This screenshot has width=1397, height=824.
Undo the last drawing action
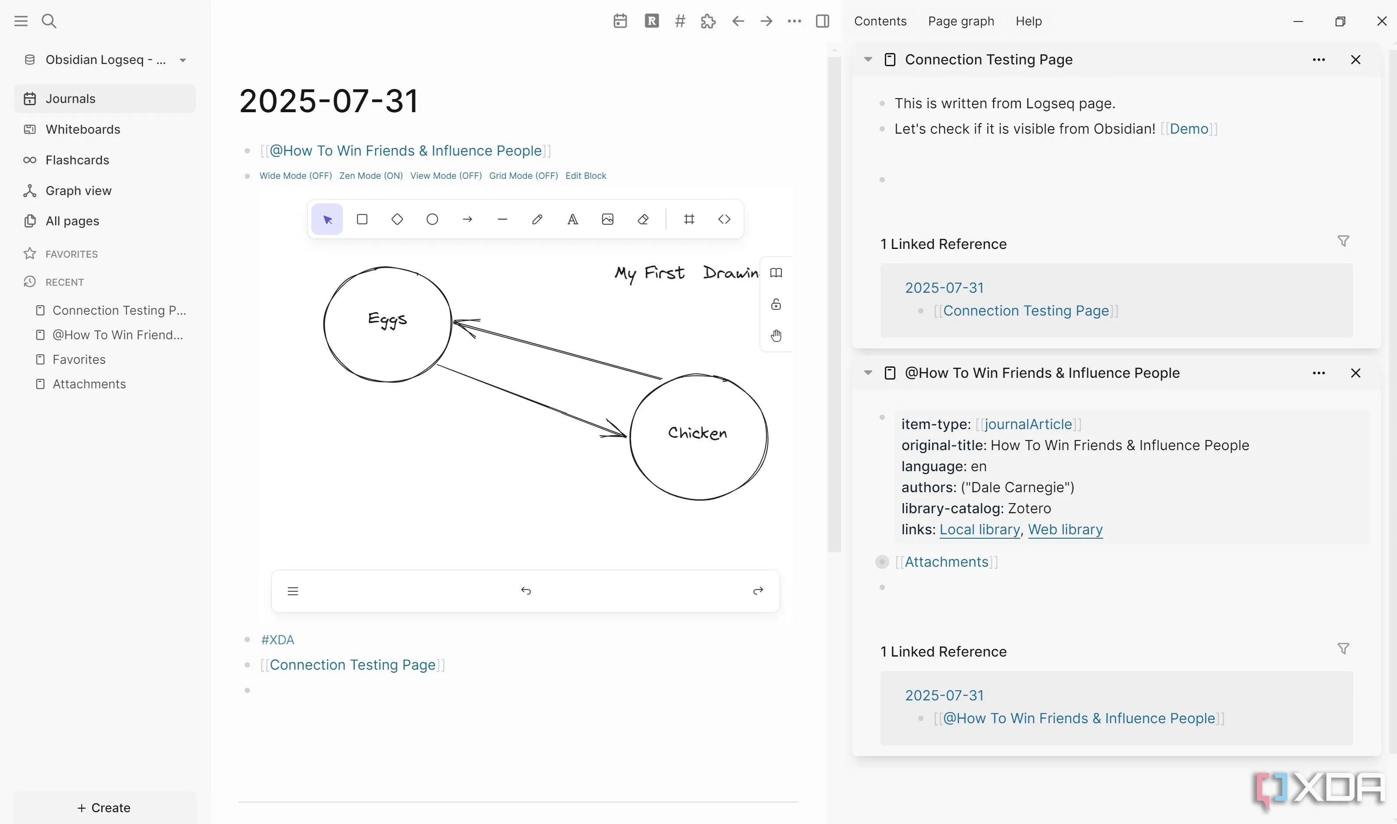pyautogui.click(x=526, y=591)
